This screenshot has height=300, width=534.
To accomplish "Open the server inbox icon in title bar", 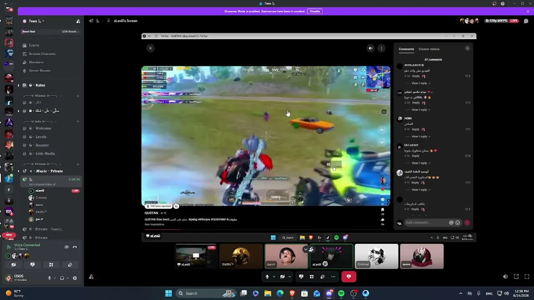I will (x=494, y=4).
